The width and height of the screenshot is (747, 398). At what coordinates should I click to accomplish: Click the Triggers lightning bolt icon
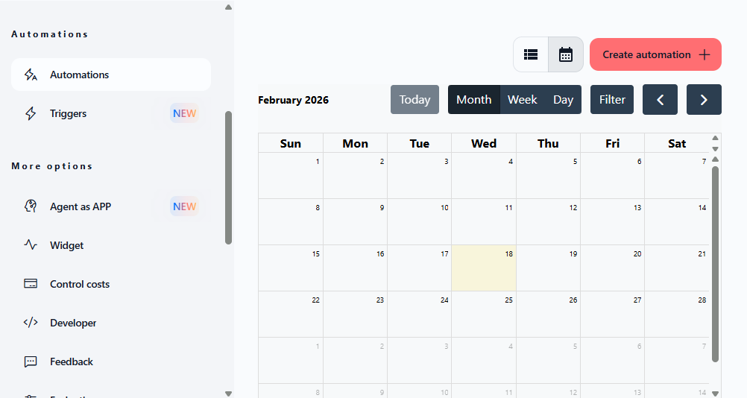coord(31,113)
